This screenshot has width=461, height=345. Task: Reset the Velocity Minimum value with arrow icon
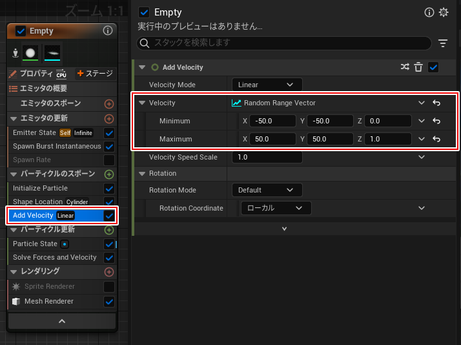tap(436, 121)
